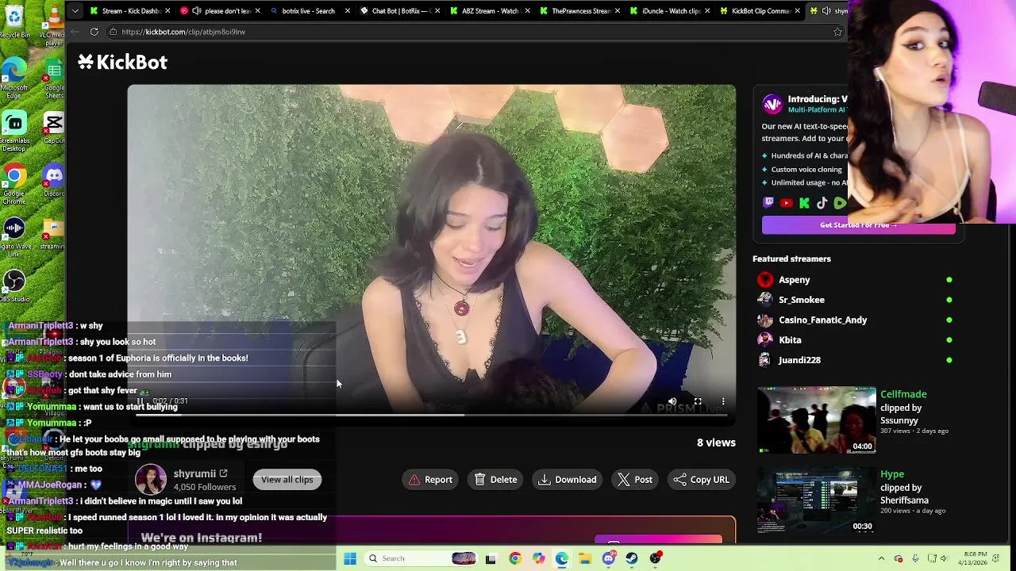Viewport: 1016px width, 571px height.
Task: Open the Hype clip title link
Action: pos(892,474)
